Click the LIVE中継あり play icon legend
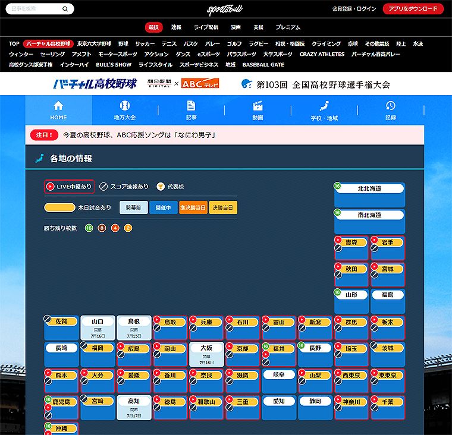The image size is (452, 435). pos(51,187)
